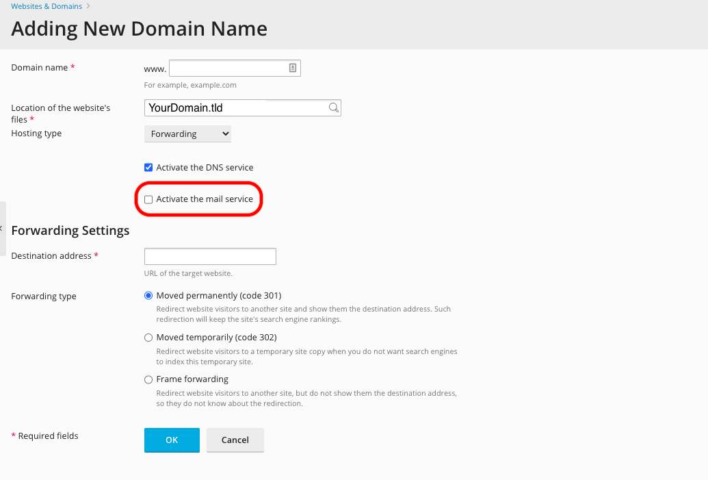Viewport: 708px width, 480px height.
Task: Click the autofill icon in Domain name field
Action: [x=292, y=68]
